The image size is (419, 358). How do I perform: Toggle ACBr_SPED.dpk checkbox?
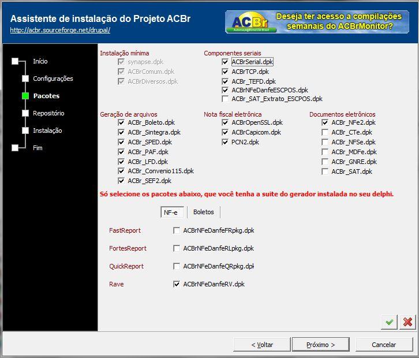(121, 142)
